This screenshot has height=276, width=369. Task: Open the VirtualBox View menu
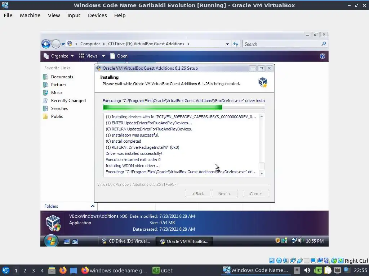[54, 15]
